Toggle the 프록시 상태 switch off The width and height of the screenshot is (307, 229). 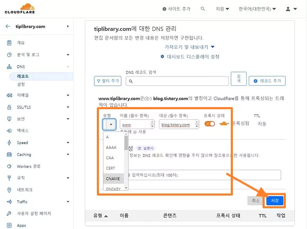[x=210, y=124]
